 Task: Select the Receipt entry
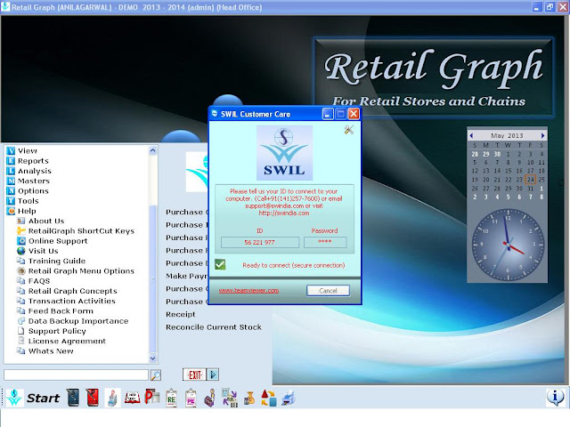point(180,314)
